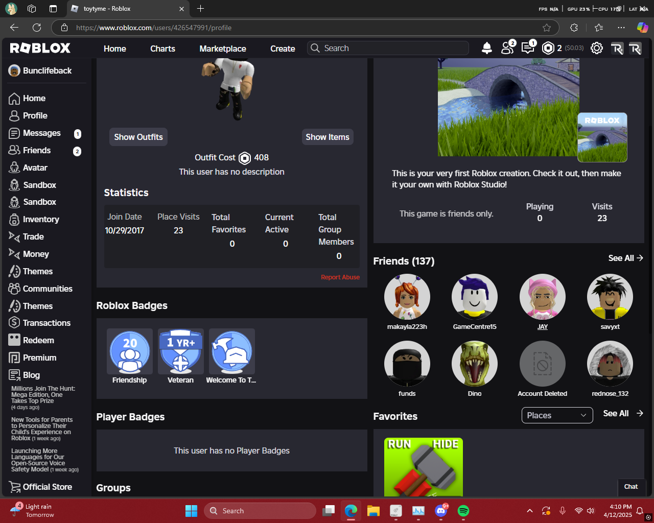Open friend makayla223h's avatar
This screenshot has width=654, height=523.
(x=407, y=297)
